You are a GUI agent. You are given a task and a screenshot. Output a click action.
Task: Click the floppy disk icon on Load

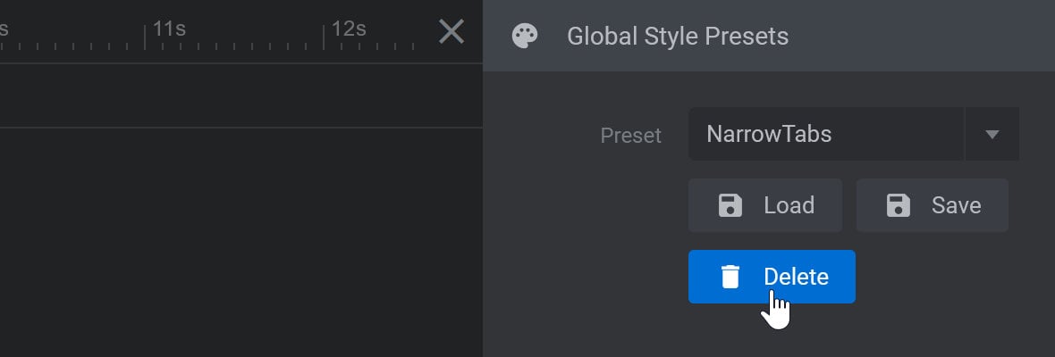pos(730,205)
